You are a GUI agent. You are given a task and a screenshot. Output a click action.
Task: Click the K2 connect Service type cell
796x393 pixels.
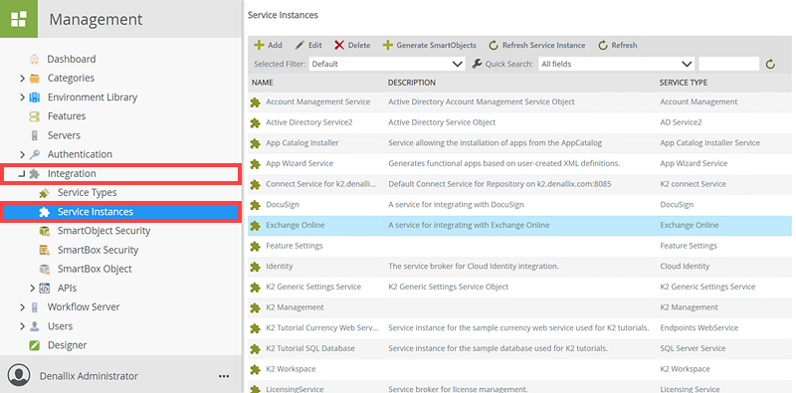point(693,184)
